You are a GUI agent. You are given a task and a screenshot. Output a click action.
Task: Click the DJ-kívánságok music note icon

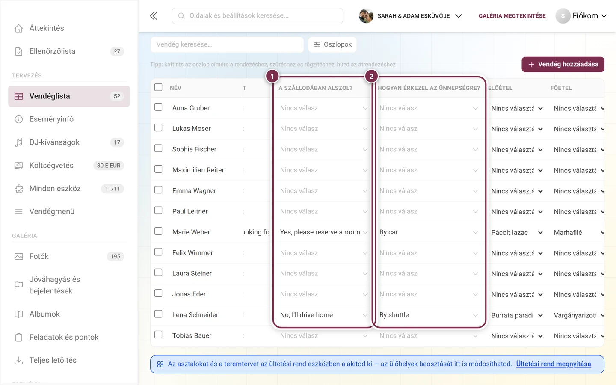(19, 142)
